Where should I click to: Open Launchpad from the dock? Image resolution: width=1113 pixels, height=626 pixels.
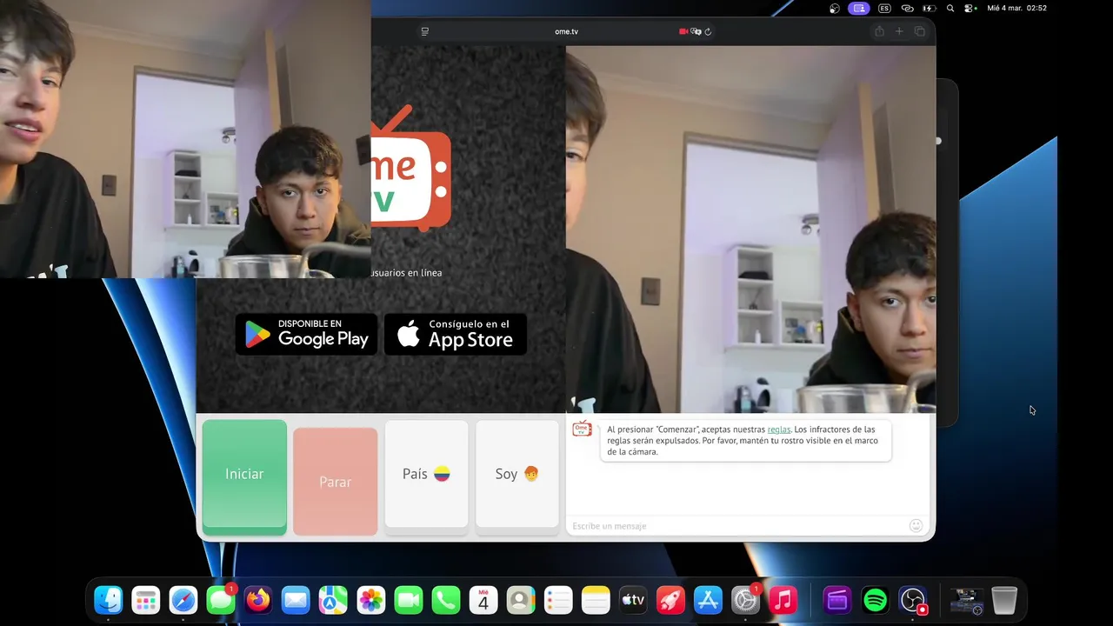(x=146, y=600)
